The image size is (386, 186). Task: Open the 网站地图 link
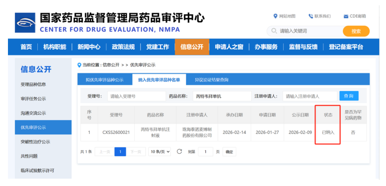point(287,16)
